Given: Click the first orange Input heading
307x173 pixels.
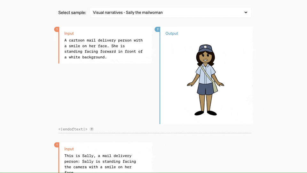Looking at the screenshot, I should [69, 33].
